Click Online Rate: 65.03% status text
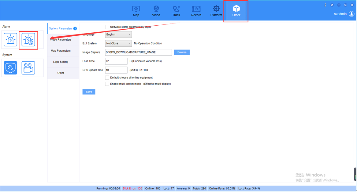Screen dimensions: 357x192 click(222, 189)
